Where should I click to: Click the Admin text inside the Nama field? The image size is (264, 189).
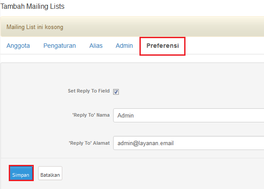point(126,116)
